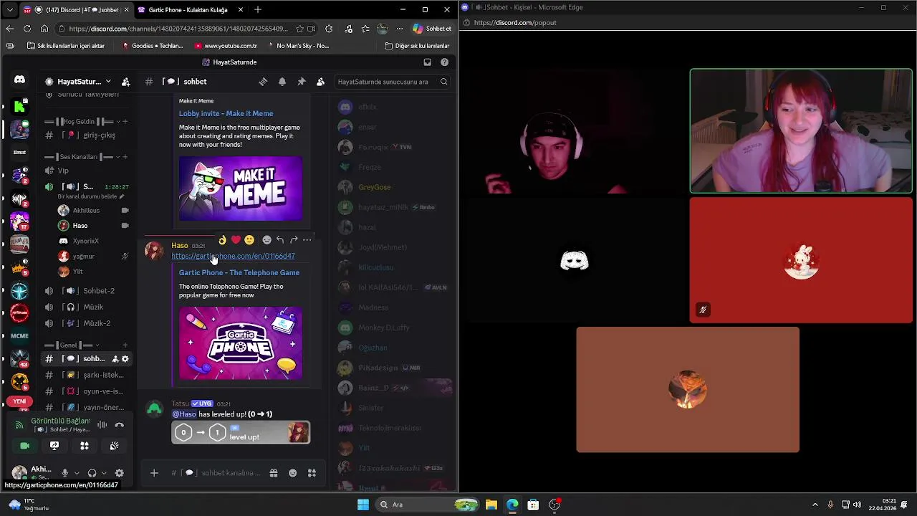Open Discord help question mark icon
This screenshot has height=516, width=917.
click(x=445, y=62)
